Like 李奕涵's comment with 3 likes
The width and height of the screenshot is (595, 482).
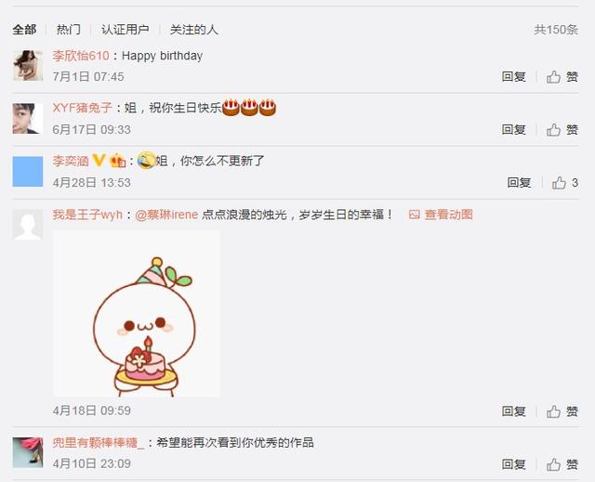coord(564,183)
